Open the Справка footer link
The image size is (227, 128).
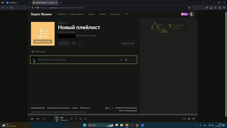[75, 108]
